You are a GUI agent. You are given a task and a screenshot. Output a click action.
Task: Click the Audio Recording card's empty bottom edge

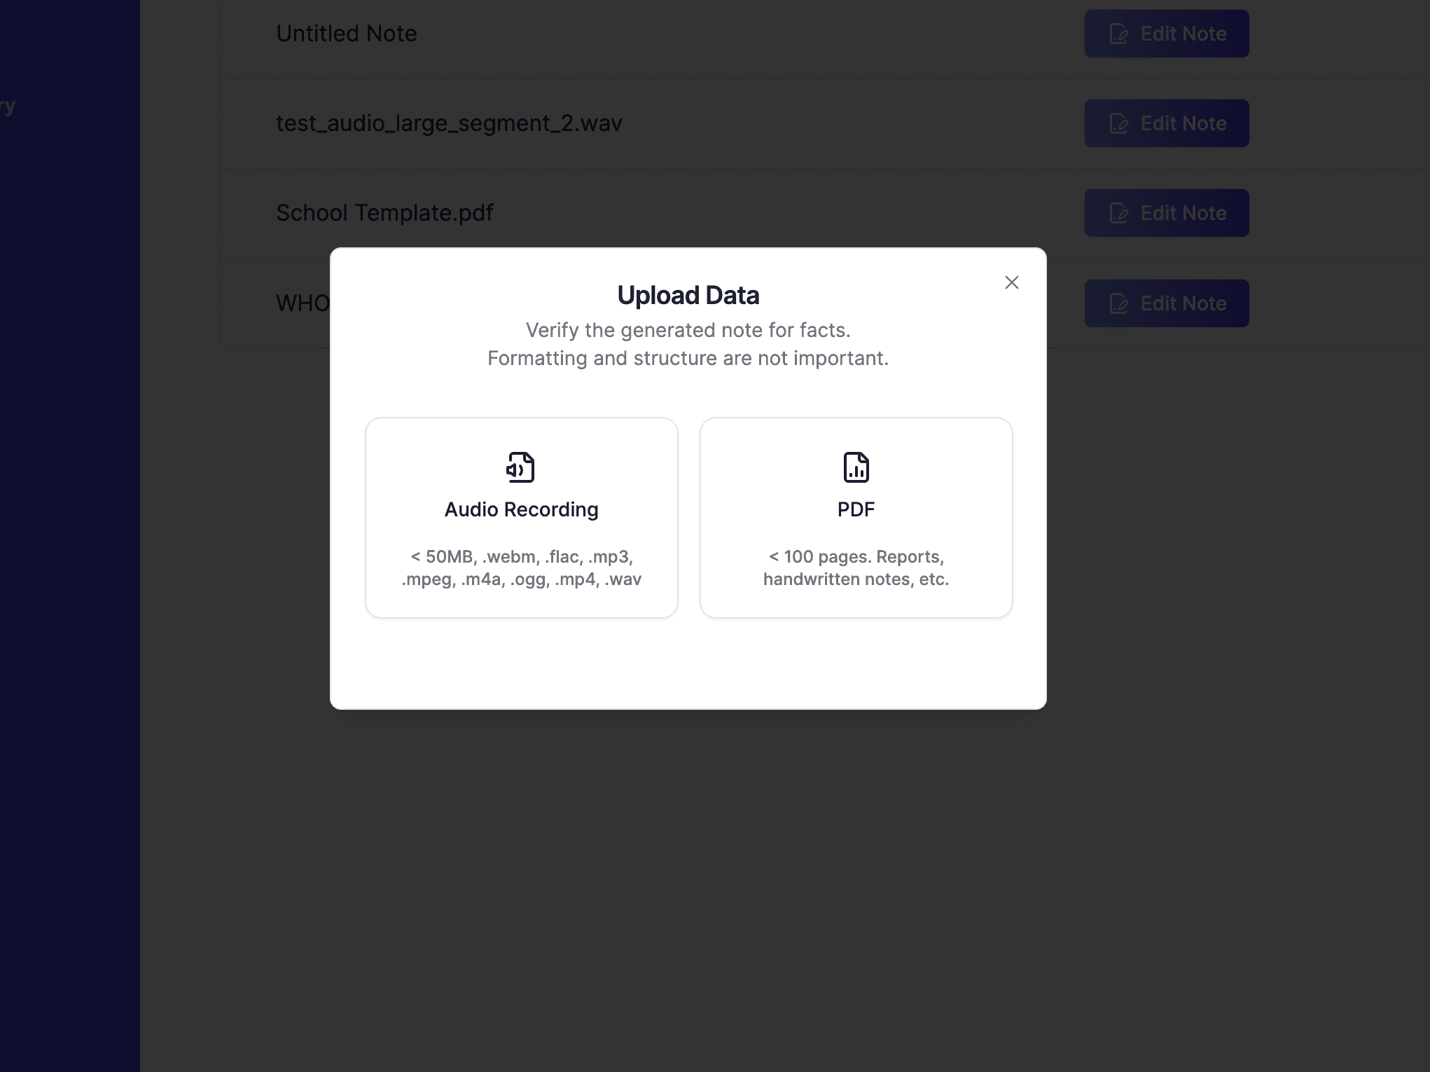tap(521, 607)
